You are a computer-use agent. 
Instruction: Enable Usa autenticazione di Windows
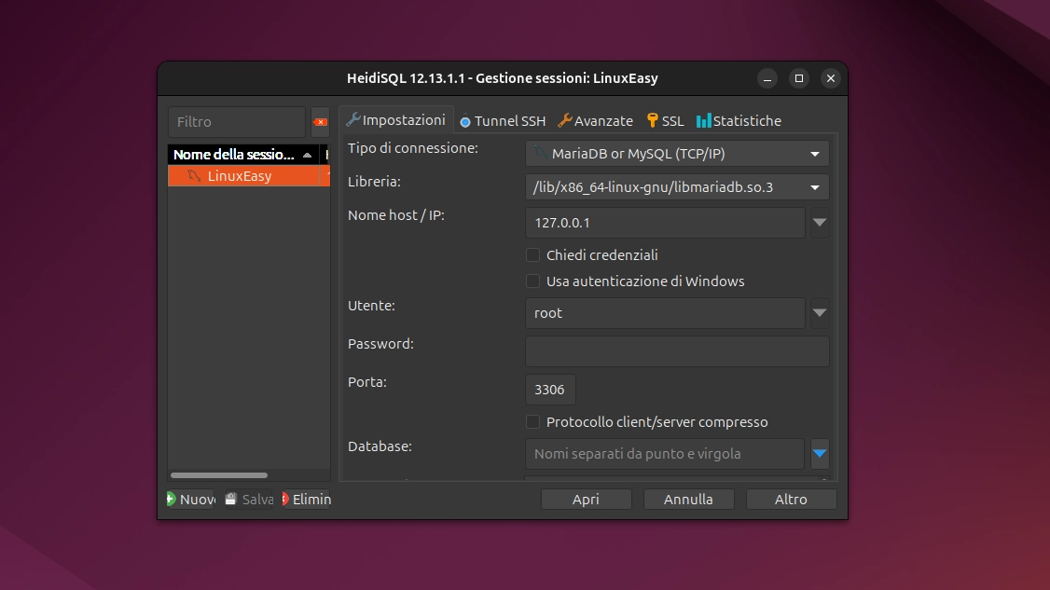(532, 281)
